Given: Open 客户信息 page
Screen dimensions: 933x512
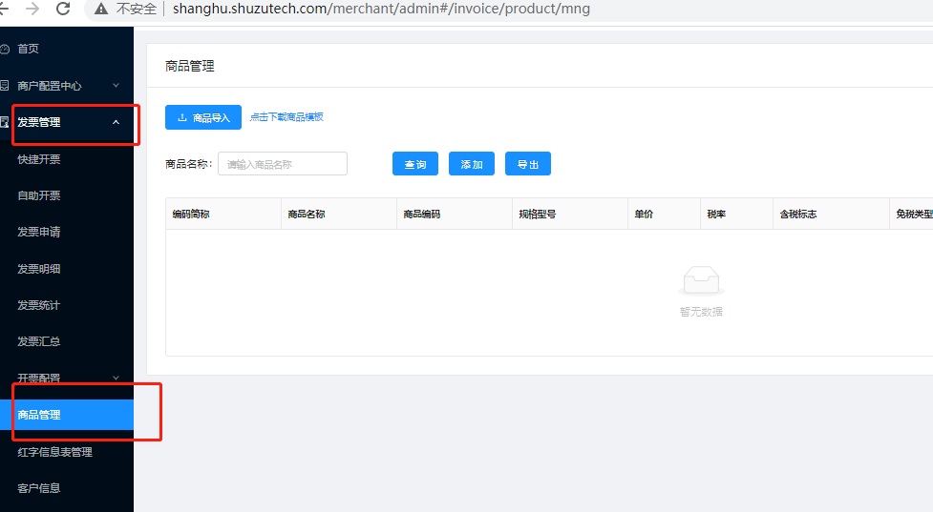Looking at the screenshot, I should point(39,488).
